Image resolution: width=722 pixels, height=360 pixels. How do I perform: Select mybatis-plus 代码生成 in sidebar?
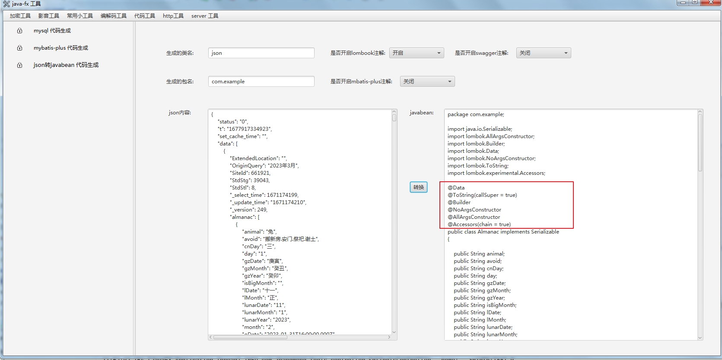click(x=61, y=48)
